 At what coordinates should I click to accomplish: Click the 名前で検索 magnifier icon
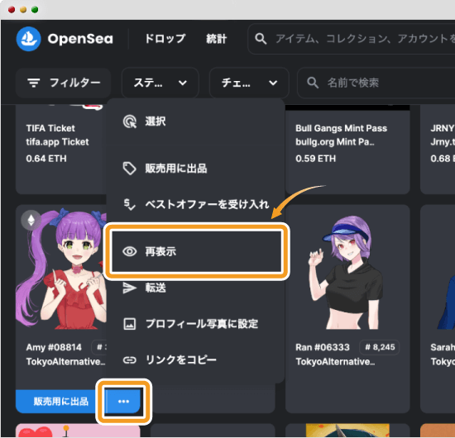pos(313,83)
